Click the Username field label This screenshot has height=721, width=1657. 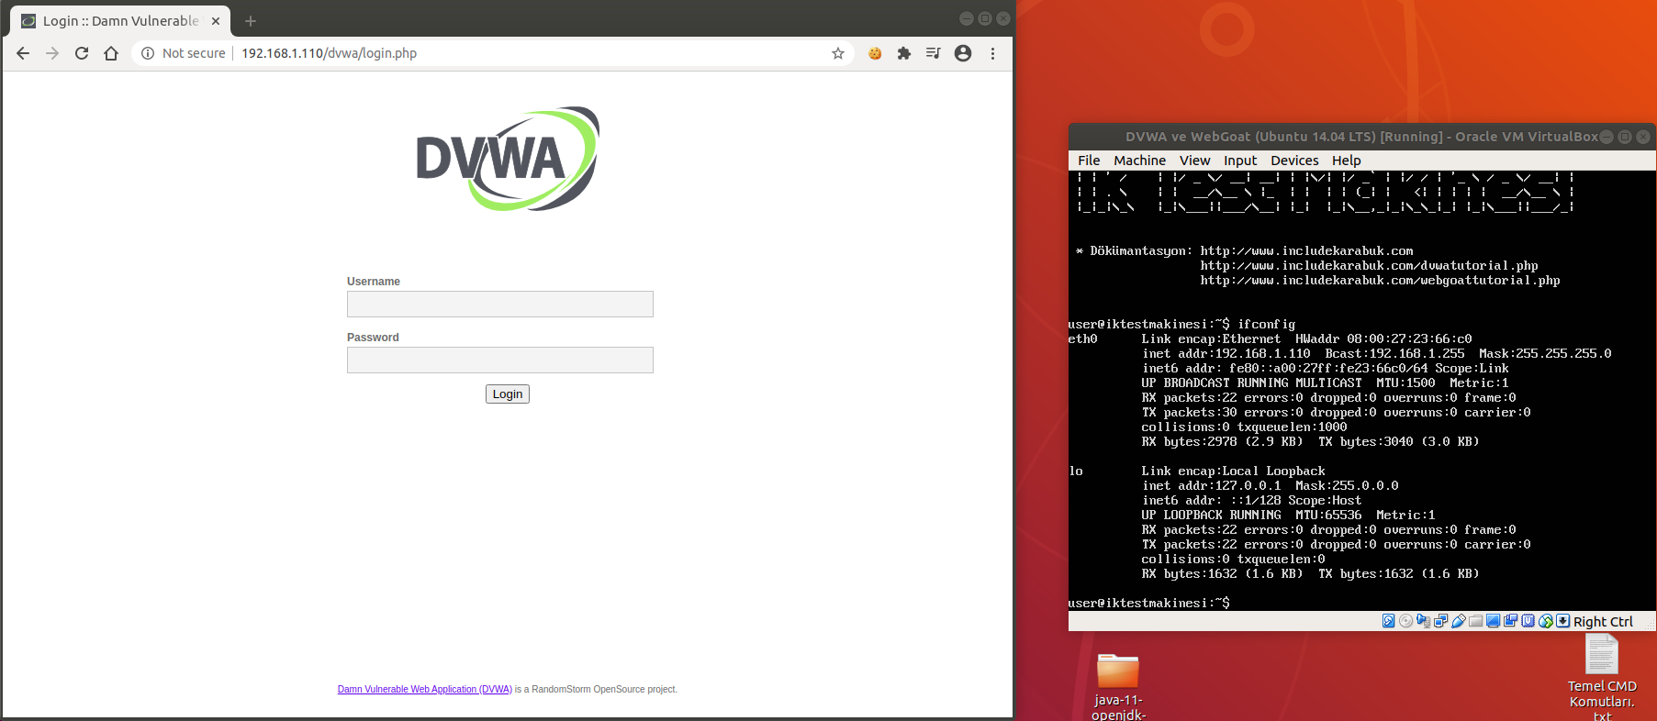[374, 282]
